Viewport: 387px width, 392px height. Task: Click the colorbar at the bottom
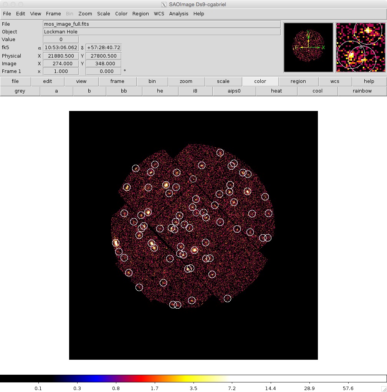click(x=193, y=379)
